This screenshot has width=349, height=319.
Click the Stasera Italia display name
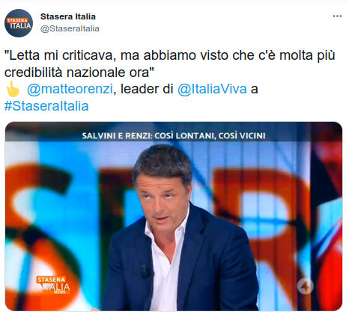click(x=68, y=16)
